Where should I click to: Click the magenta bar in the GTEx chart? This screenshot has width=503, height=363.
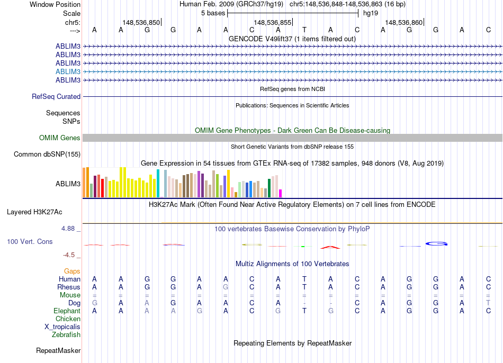pos(281,193)
